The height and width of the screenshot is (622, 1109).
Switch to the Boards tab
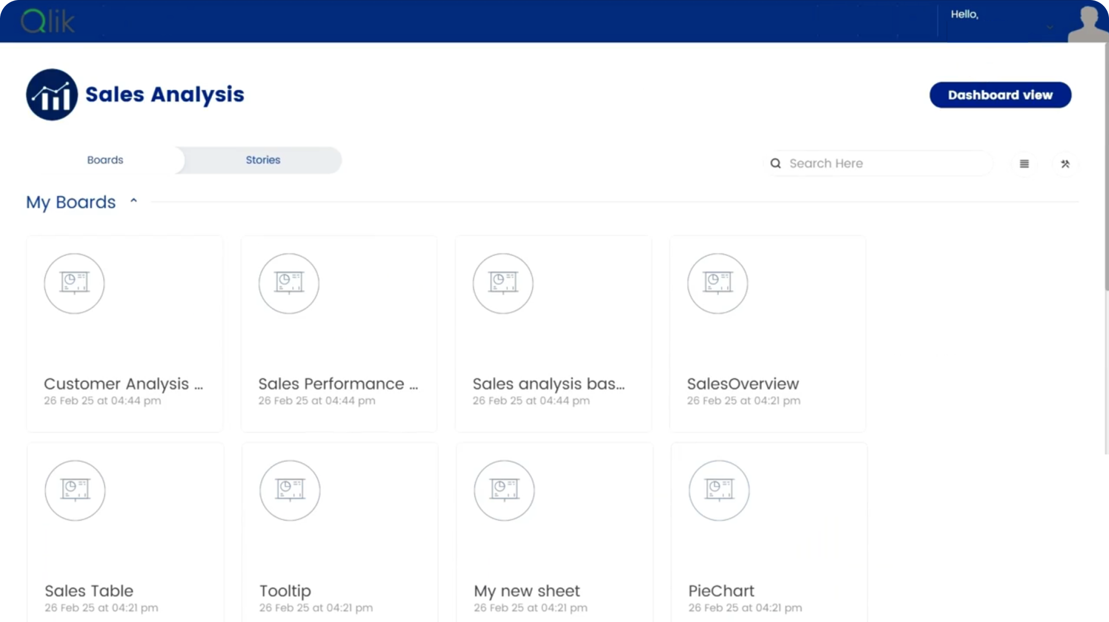(105, 160)
